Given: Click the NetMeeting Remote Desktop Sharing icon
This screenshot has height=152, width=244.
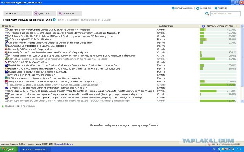Looking at the screenshot, I should point(6,59).
